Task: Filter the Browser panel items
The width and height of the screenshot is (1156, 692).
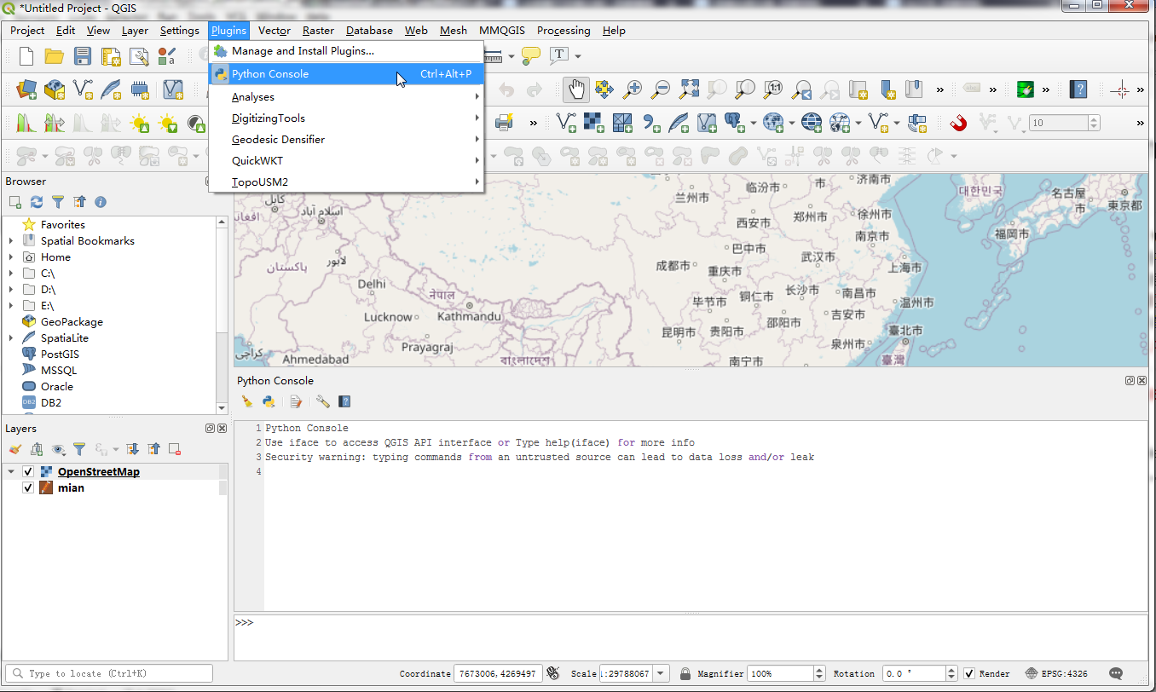Action: coord(57,202)
